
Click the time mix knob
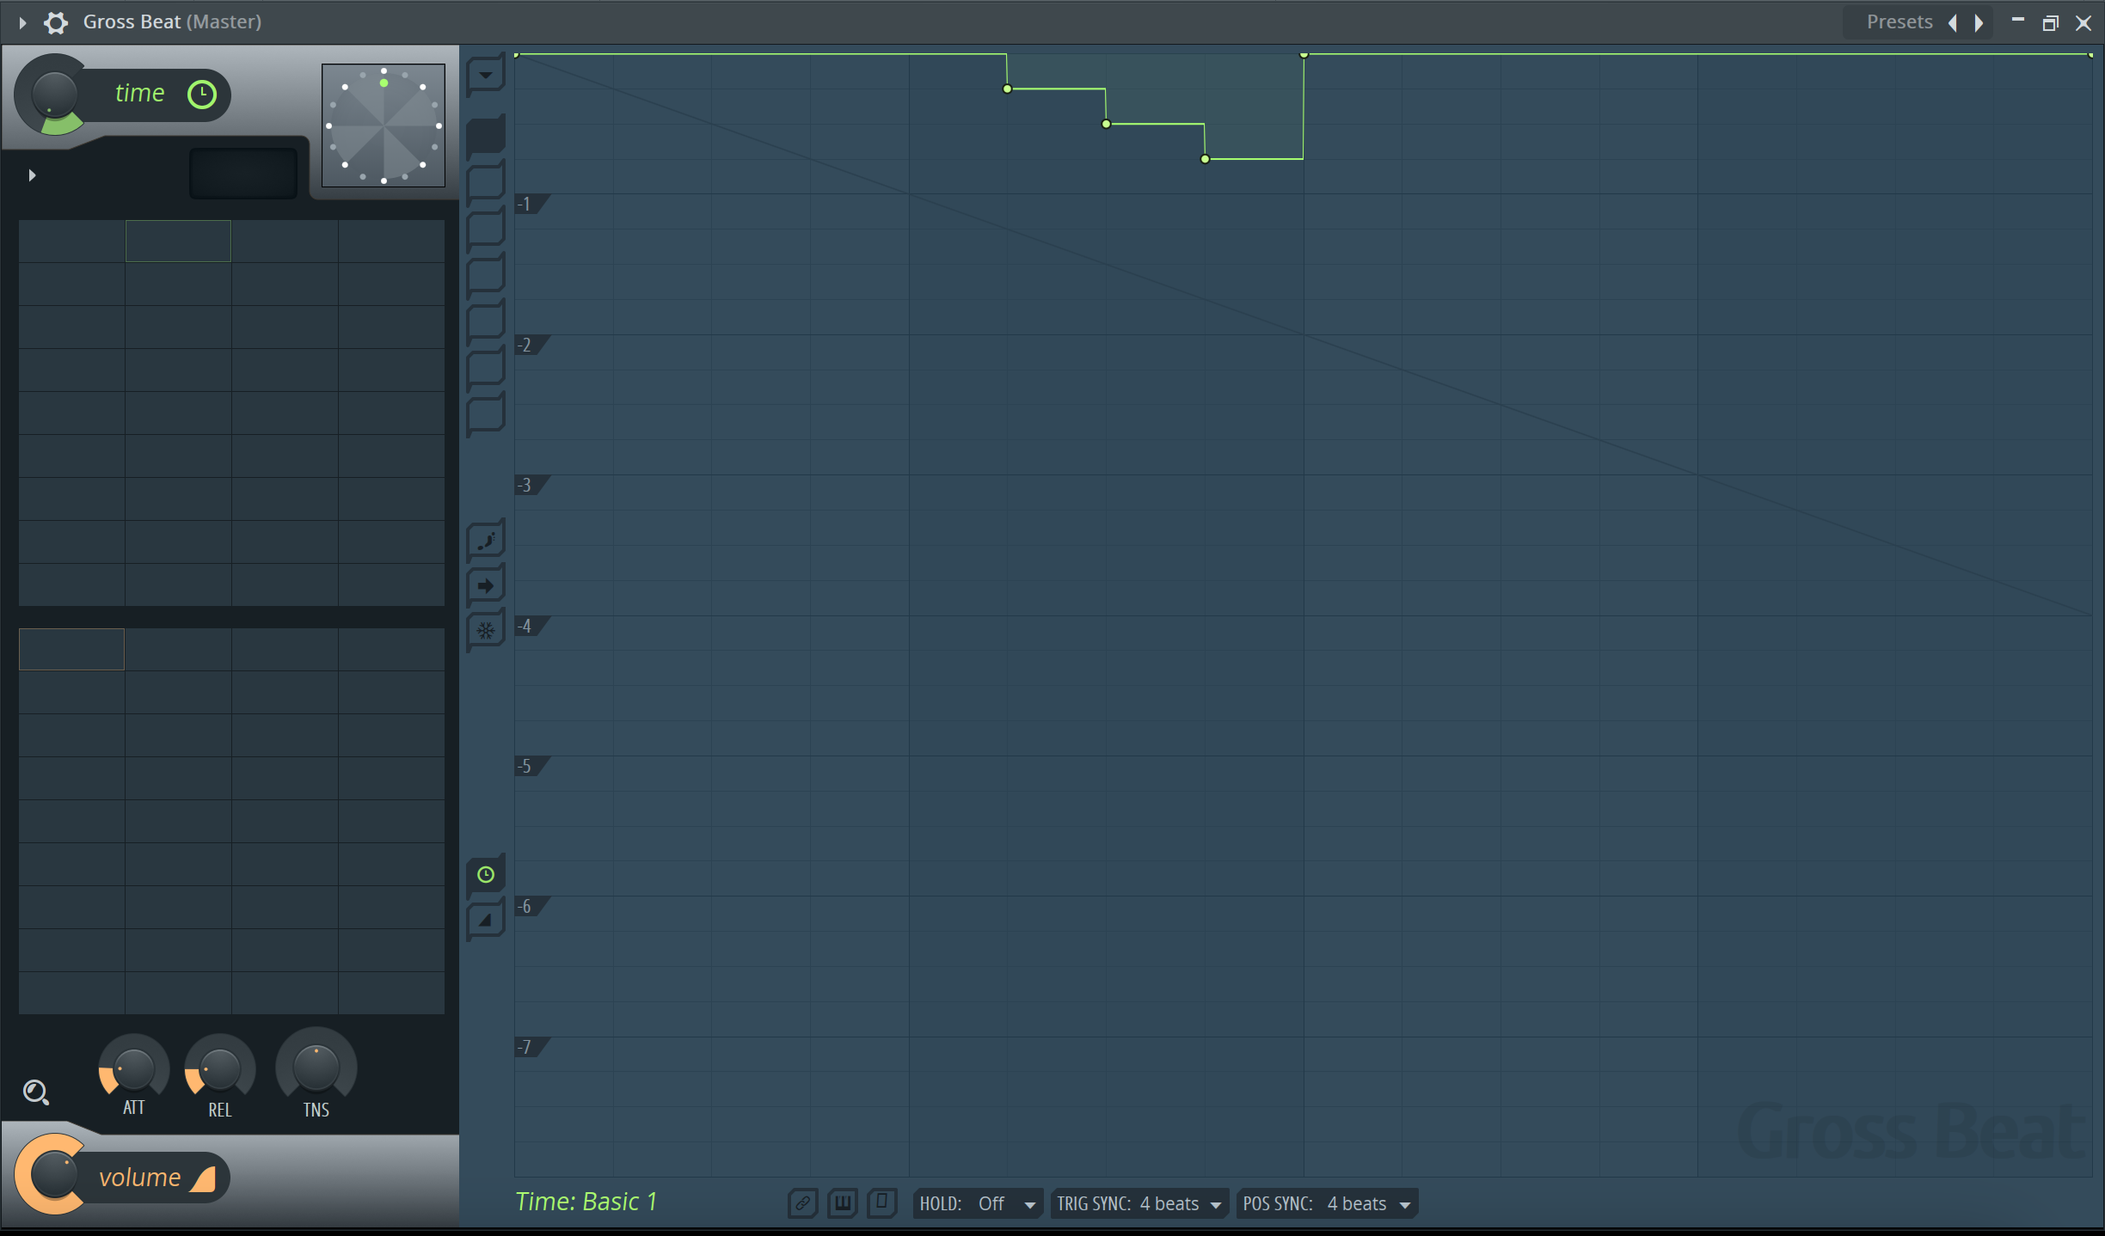click(x=54, y=95)
